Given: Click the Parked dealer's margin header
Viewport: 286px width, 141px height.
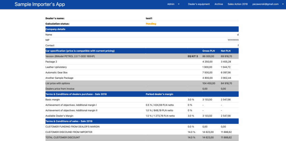Looking at the screenshot, I should click(160, 94).
